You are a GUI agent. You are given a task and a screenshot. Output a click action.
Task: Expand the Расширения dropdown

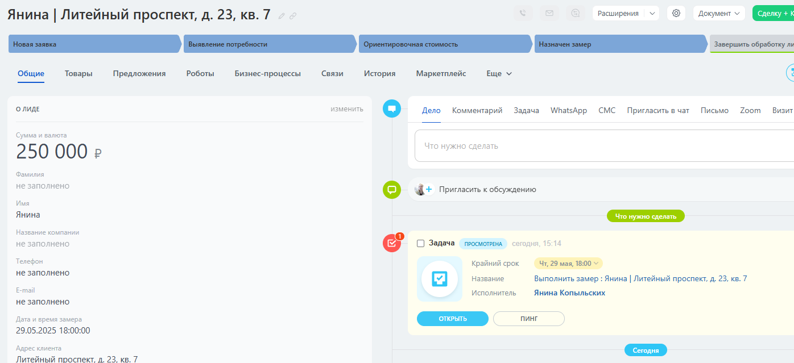click(x=652, y=13)
